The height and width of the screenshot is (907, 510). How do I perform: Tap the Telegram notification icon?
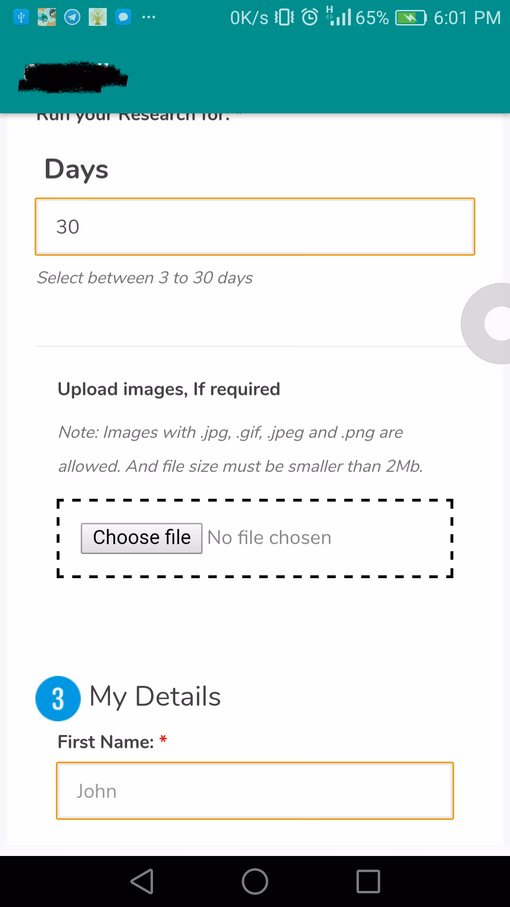point(72,17)
